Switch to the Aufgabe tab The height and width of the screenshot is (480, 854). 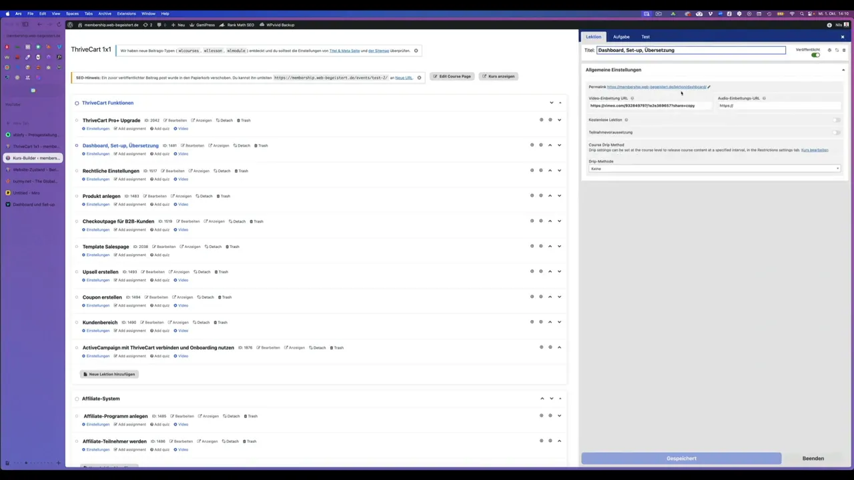tap(621, 37)
